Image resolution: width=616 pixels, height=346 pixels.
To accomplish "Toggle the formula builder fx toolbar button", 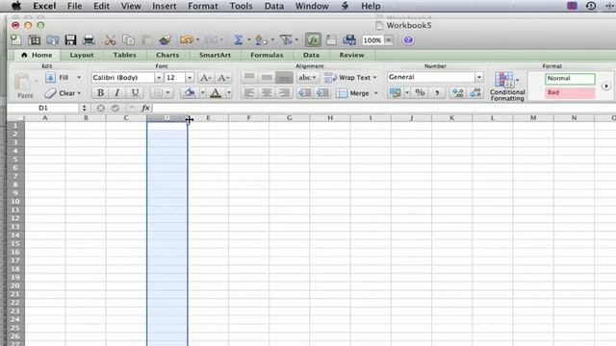I will (313, 39).
